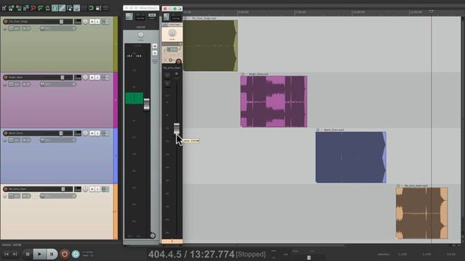Select the olive-green audio clip on the timeline
Screen dimensions: 465x261
(210, 46)
